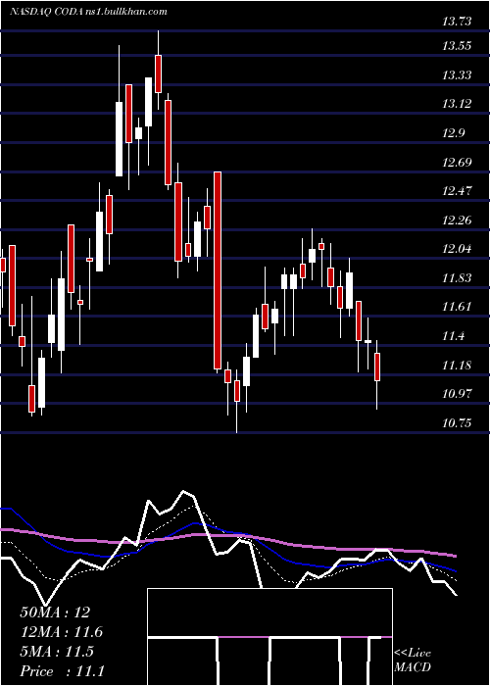Click the 12MA : 11.6 value
Screen dimensions: 490x686
click(62, 632)
